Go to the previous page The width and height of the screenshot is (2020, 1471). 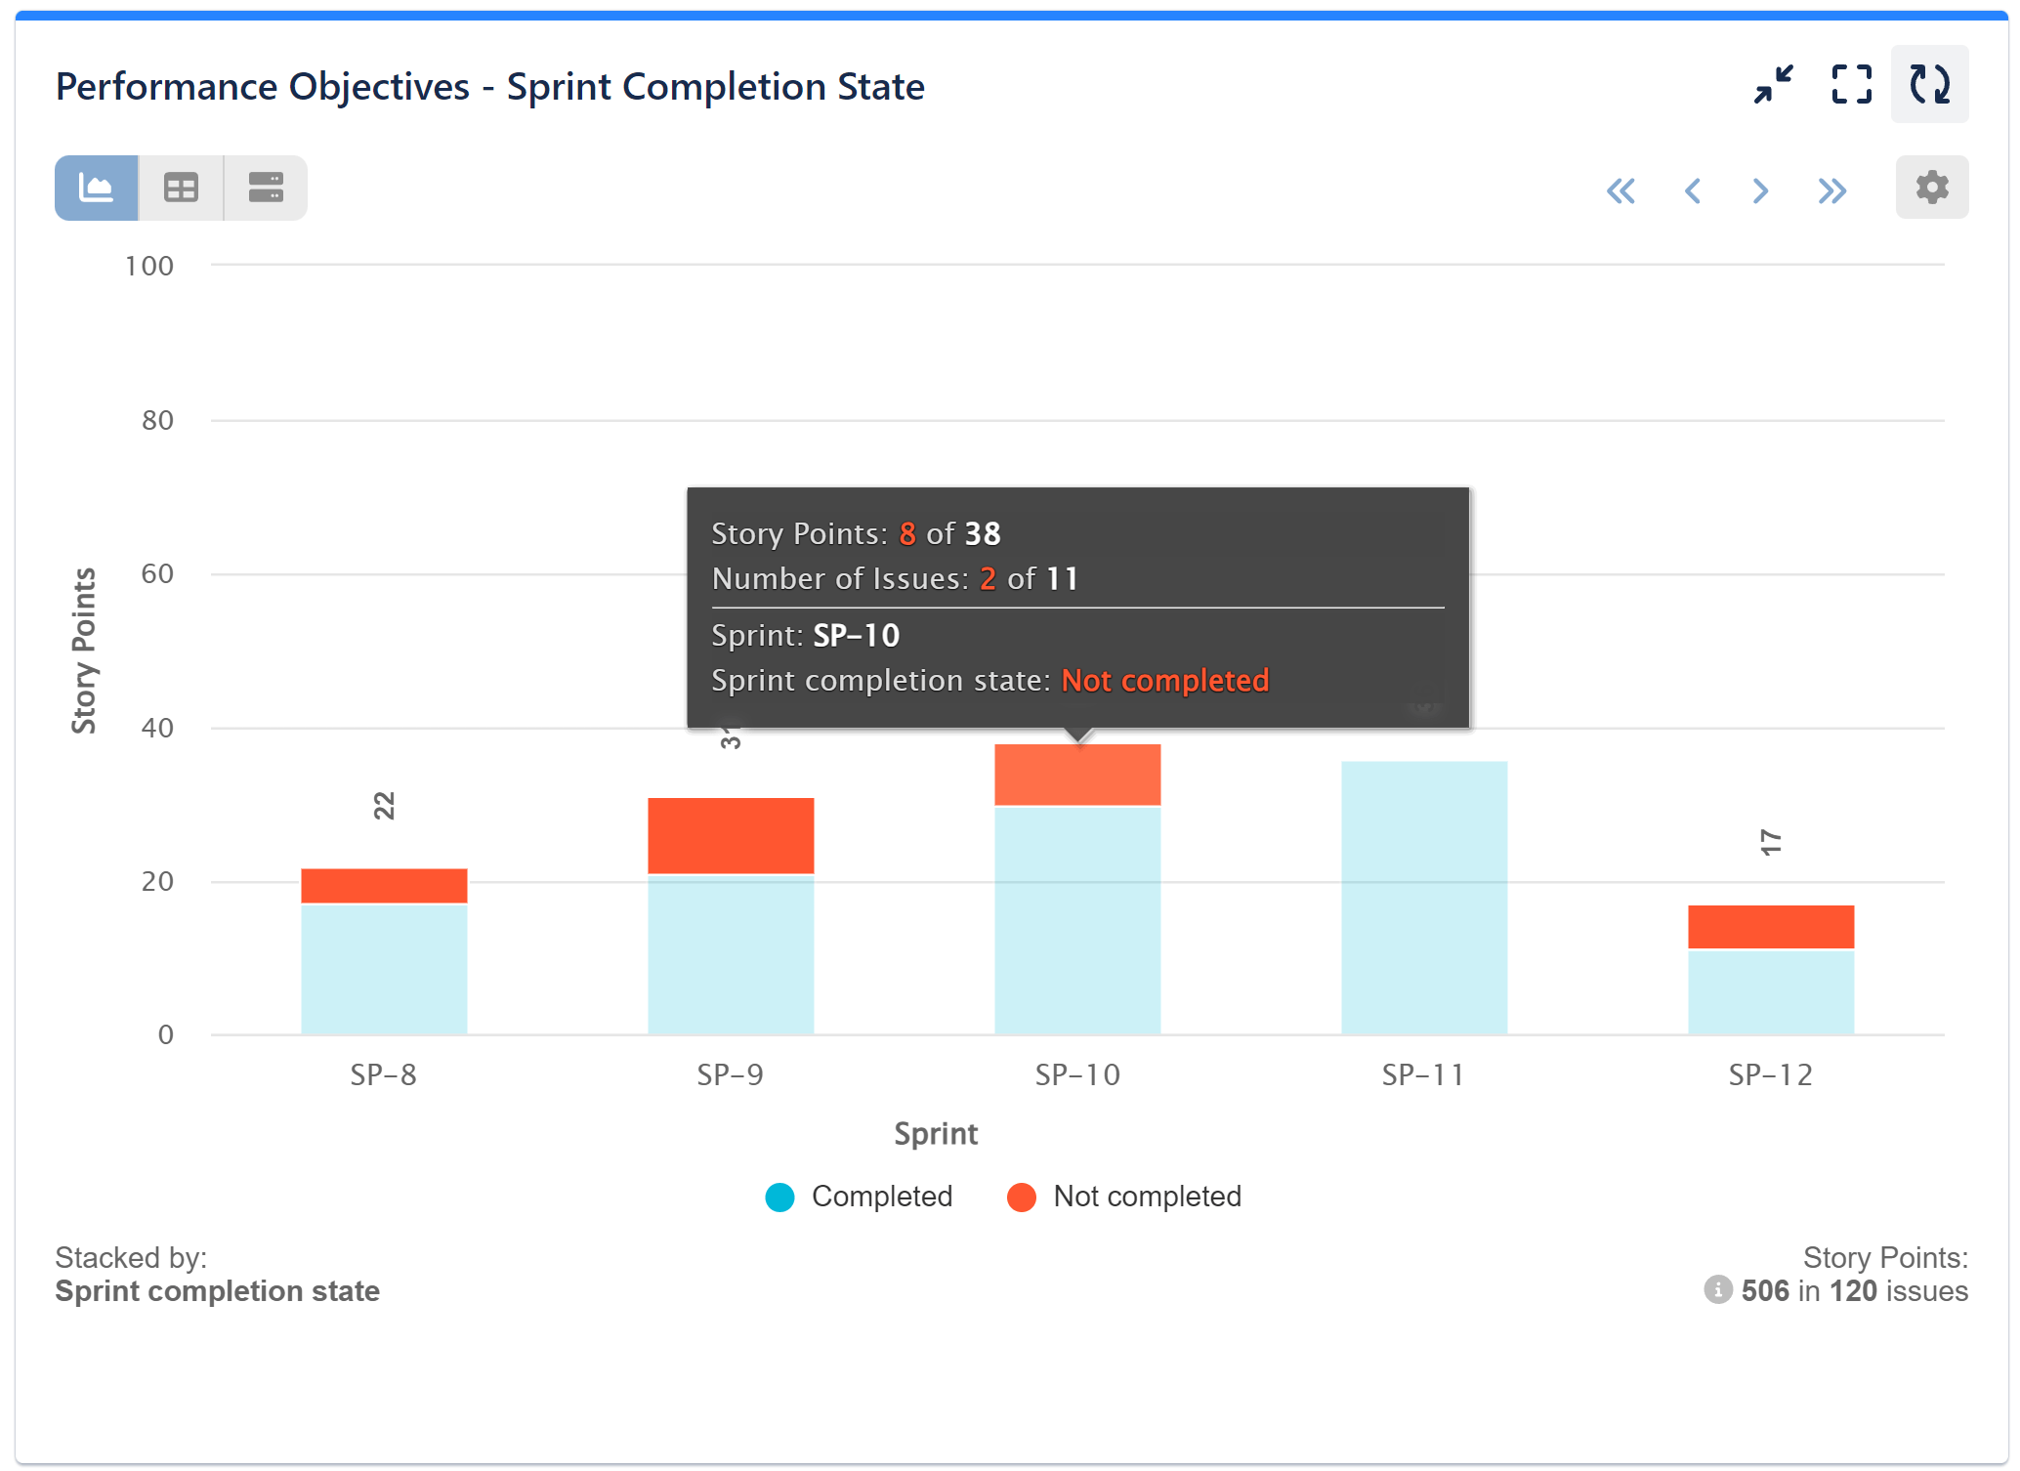1692,191
